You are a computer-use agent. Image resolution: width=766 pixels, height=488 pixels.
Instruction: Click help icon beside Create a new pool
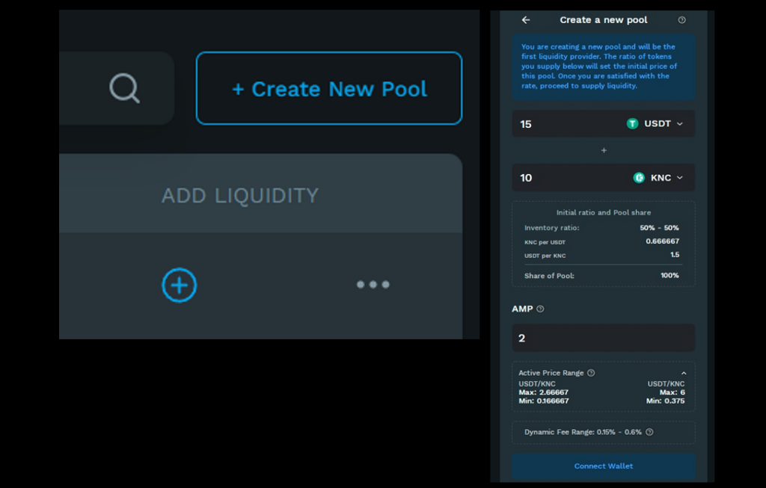[681, 20]
